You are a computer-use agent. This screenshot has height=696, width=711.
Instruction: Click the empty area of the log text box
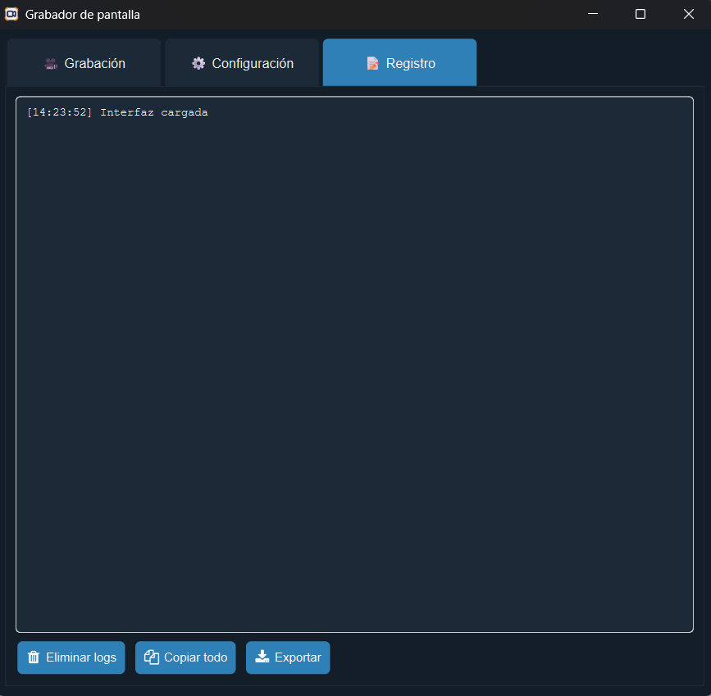tap(354, 369)
